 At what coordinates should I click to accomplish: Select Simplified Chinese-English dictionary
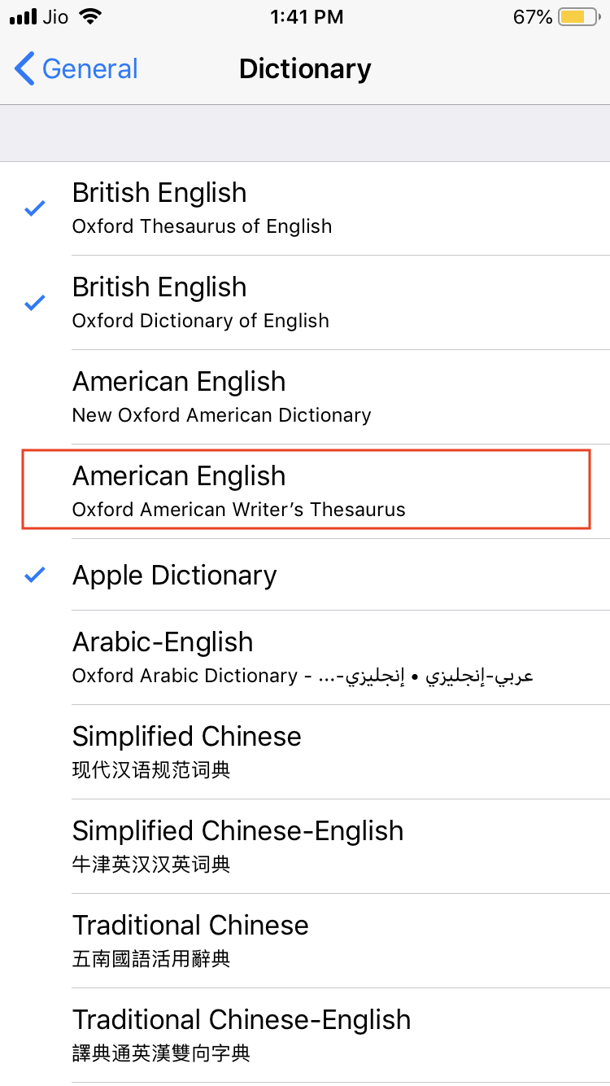click(x=305, y=847)
